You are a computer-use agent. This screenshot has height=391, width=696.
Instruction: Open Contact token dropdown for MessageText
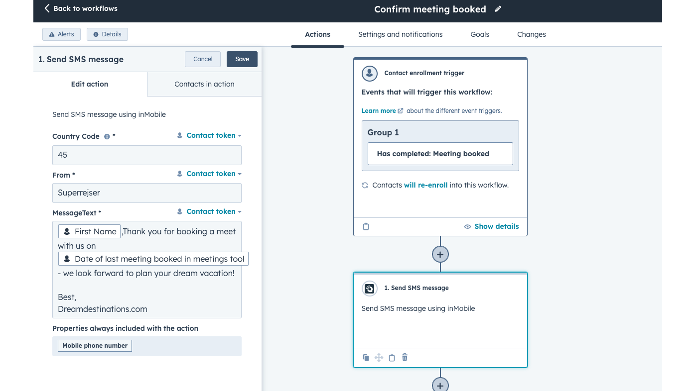click(x=210, y=211)
